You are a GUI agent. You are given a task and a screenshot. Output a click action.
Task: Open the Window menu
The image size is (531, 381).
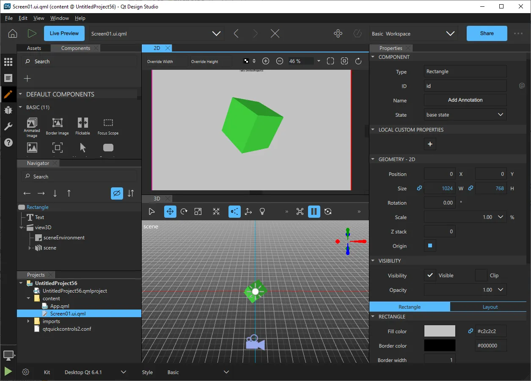(x=59, y=18)
